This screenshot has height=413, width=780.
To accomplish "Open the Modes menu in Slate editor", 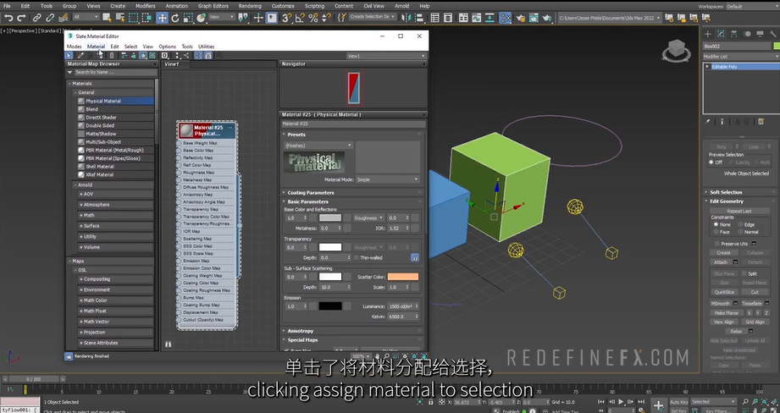I will [x=75, y=47].
